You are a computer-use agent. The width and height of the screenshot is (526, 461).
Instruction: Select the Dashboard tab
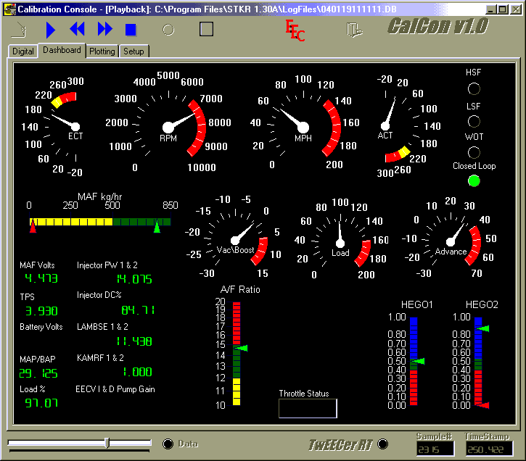coord(62,50)
